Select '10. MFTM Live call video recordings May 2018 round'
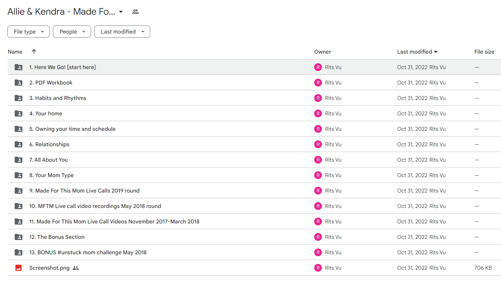 click(x=95, y=206)
